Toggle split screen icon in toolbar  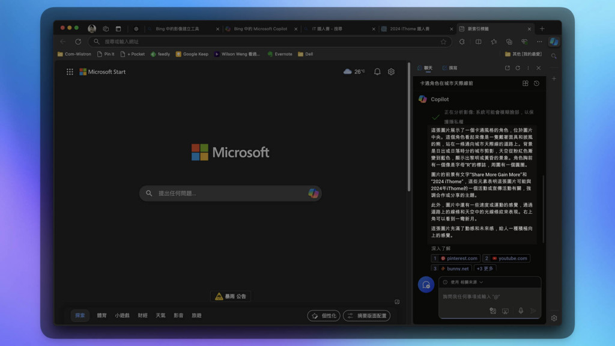pos(479,41)
